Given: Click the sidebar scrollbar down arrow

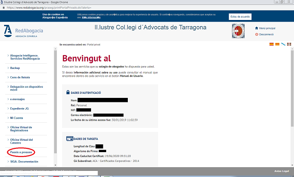Looking at the screenshot, I should (55, 165).
